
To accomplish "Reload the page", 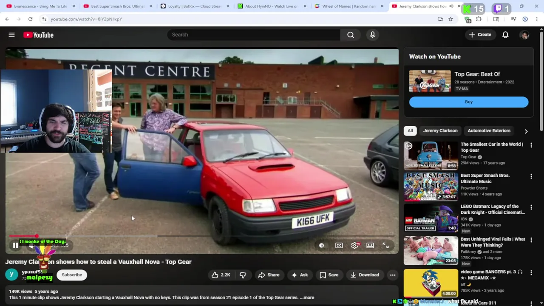I will point(30,19).
